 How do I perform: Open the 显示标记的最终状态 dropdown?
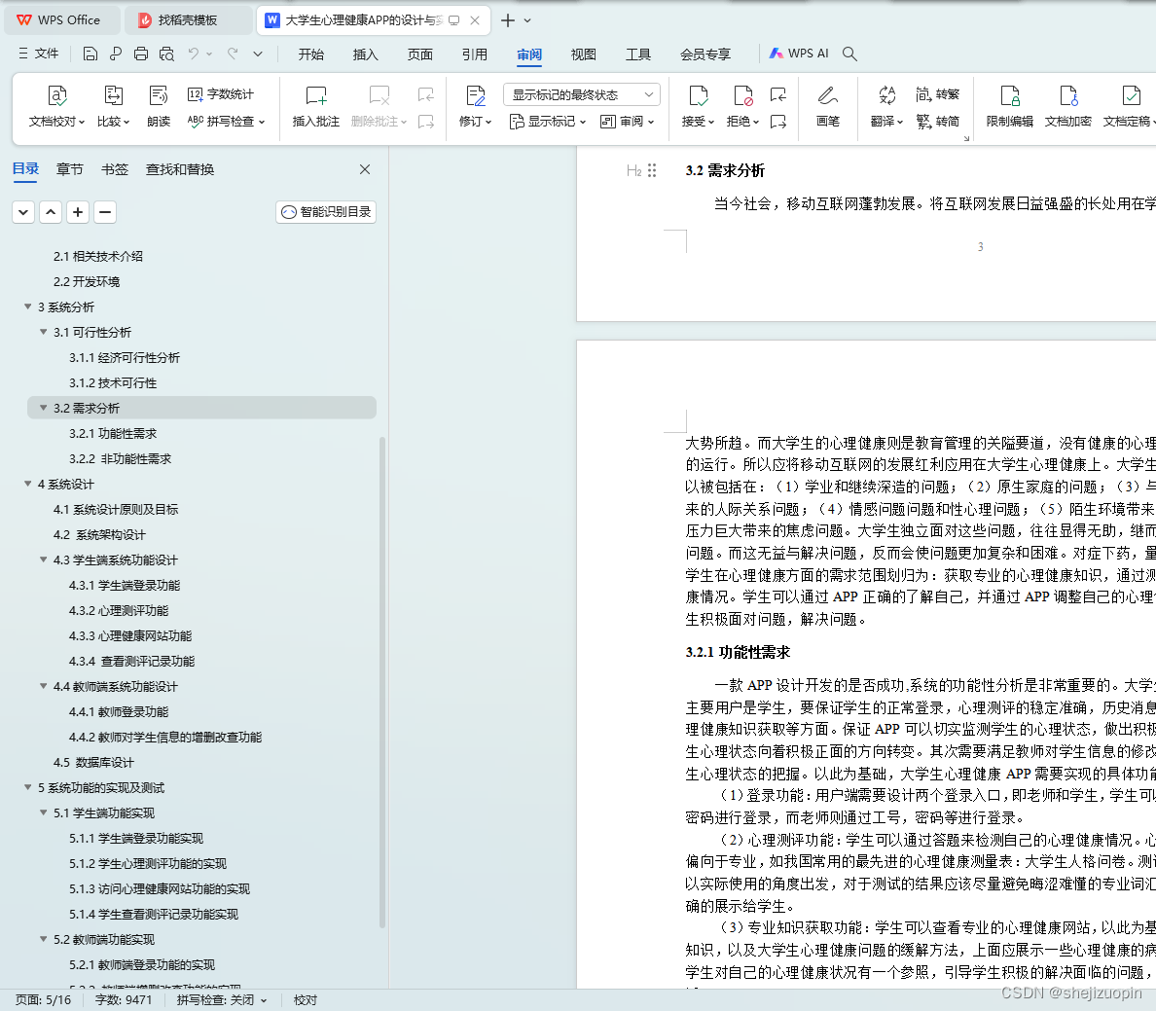[582, 94]
